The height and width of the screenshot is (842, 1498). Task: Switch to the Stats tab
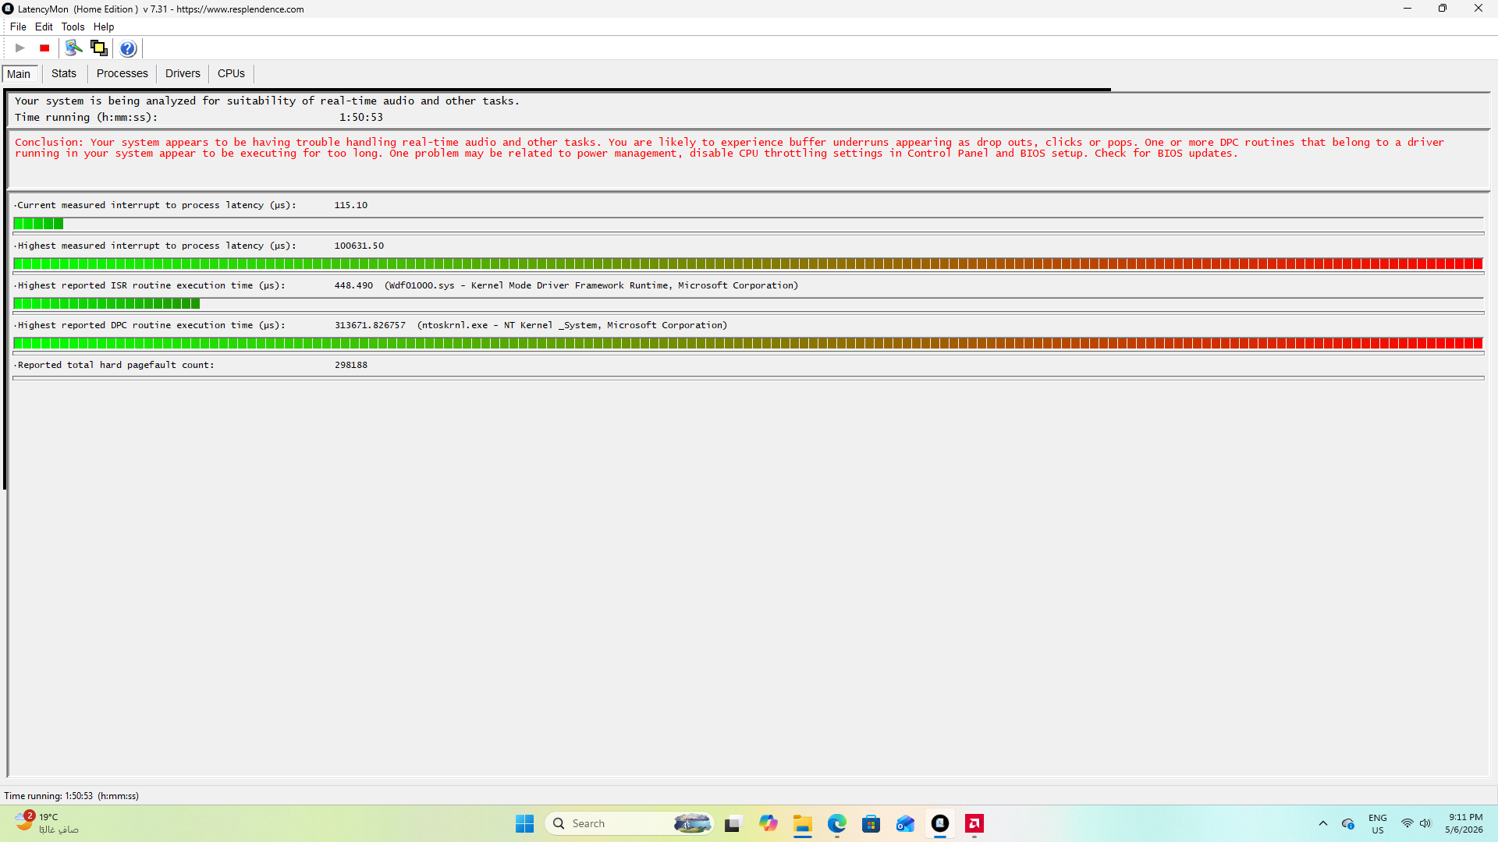[x=64, y=73]
